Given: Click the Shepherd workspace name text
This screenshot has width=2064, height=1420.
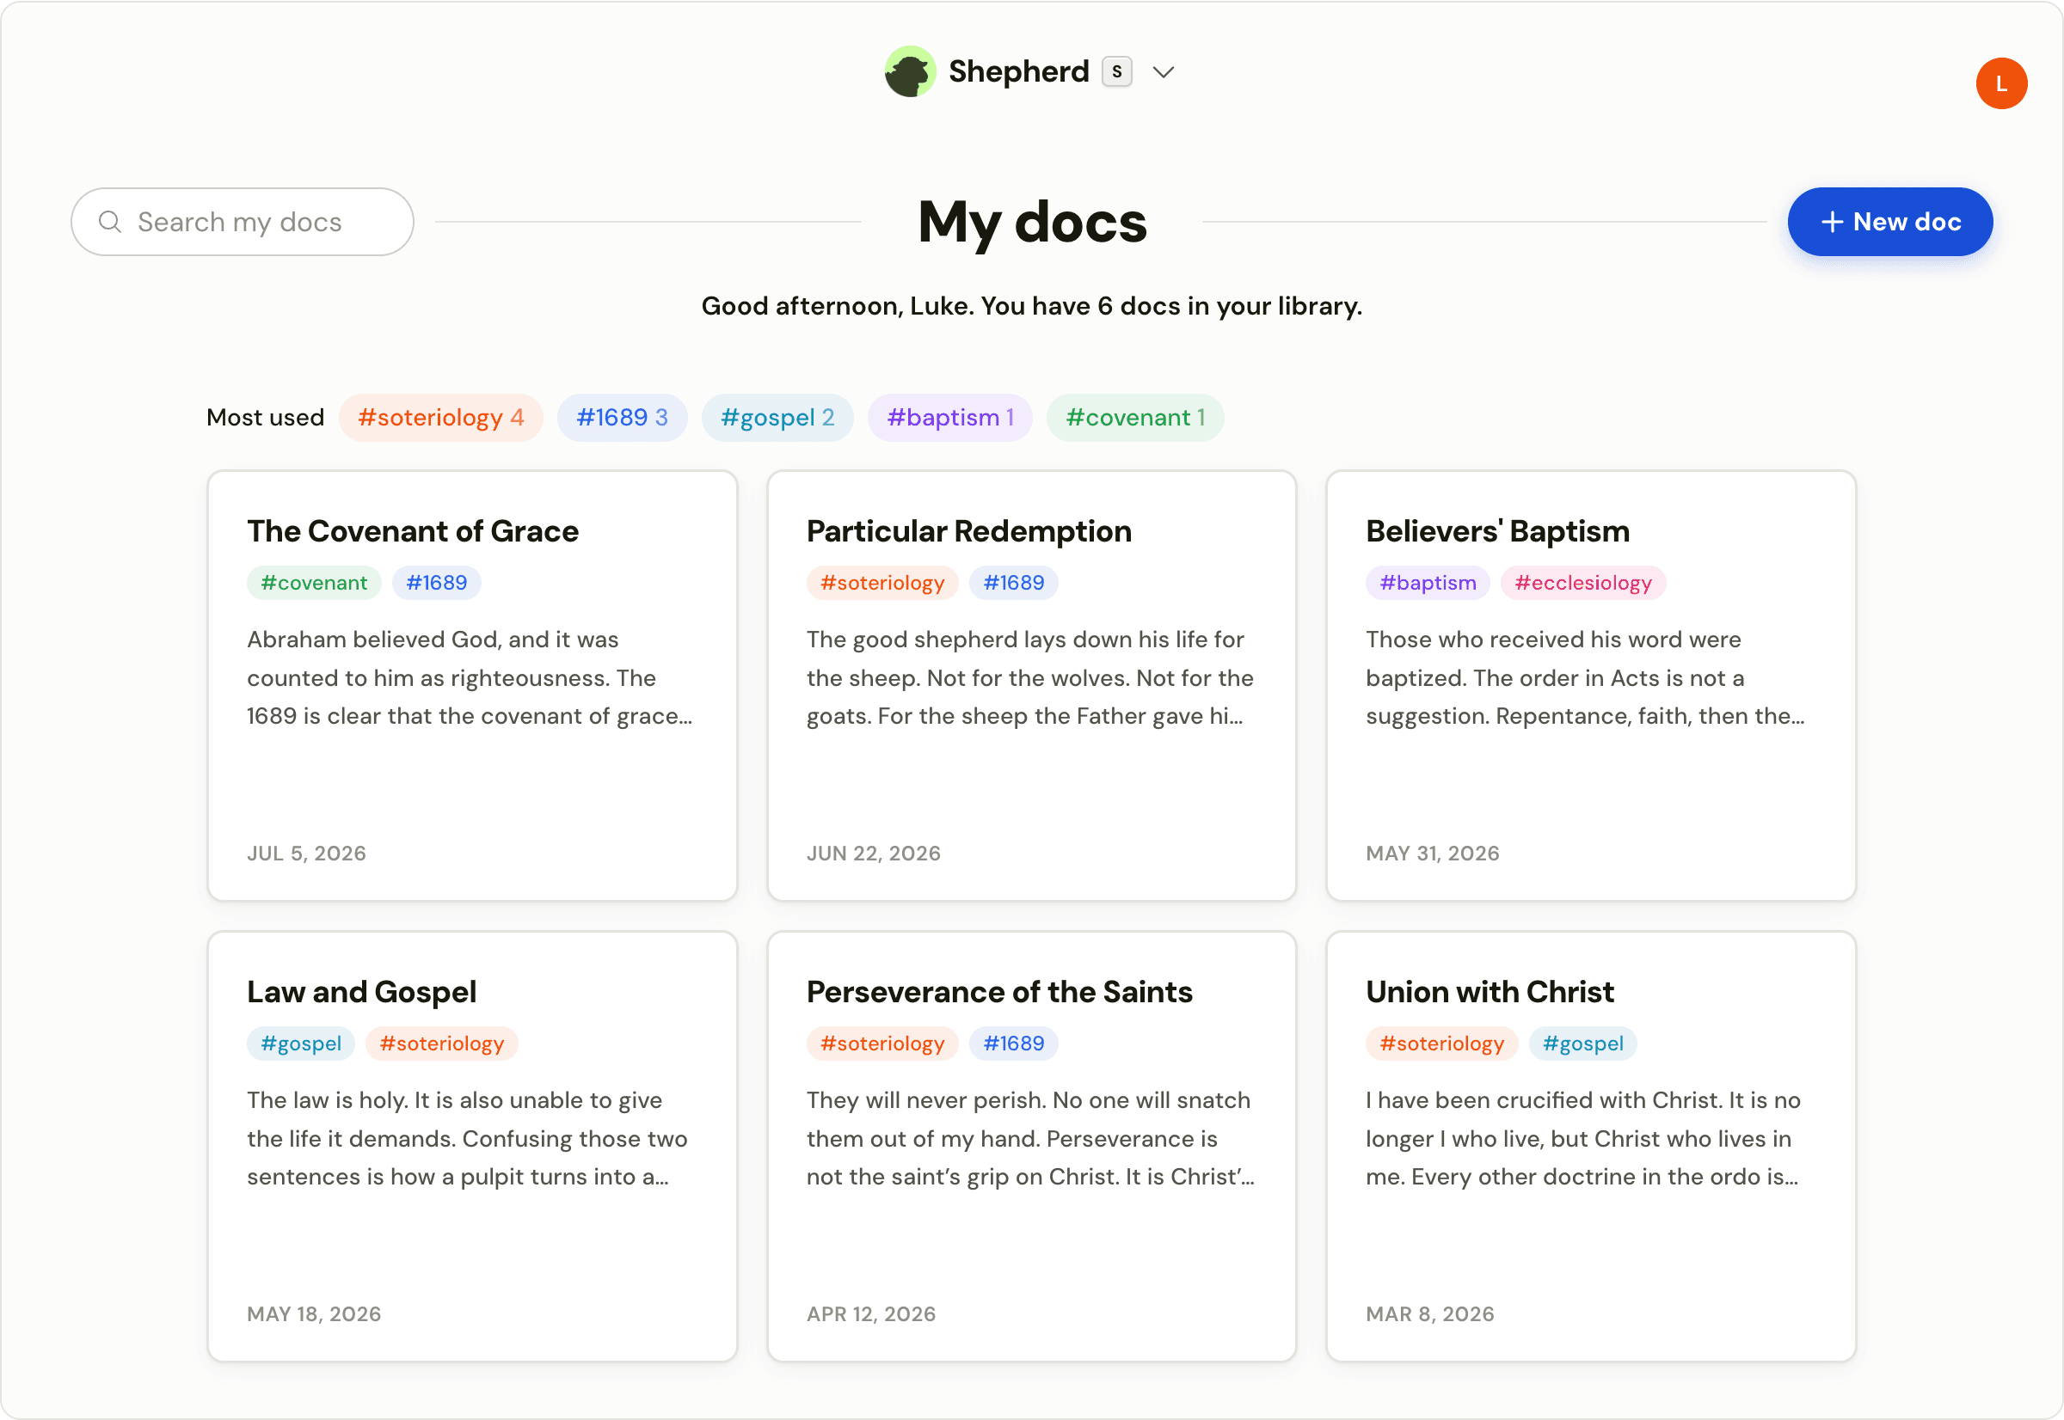Looking at the screenshot, I should [x=1018, y=71].
